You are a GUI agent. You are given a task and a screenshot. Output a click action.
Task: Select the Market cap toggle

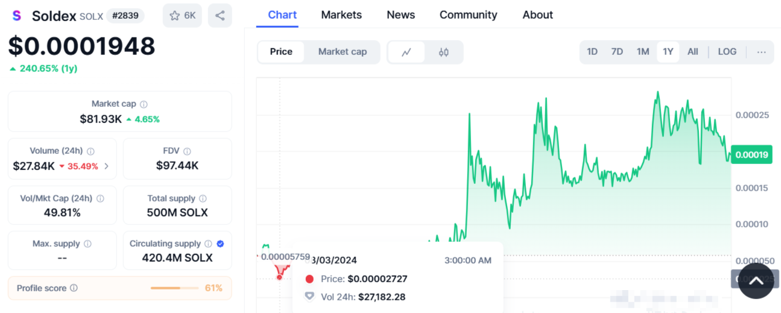(x=343, y=52)
